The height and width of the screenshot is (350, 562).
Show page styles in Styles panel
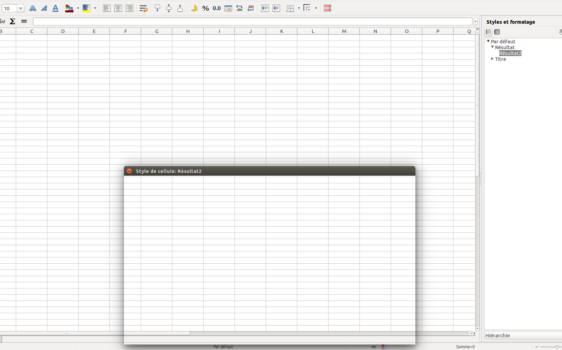pyautogui.click(x=497, y=32)
